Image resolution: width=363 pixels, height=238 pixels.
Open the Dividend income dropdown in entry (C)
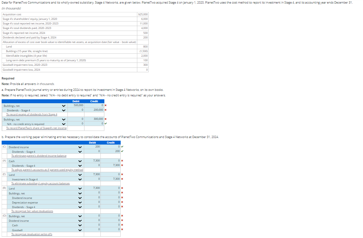tap(45, 147)
